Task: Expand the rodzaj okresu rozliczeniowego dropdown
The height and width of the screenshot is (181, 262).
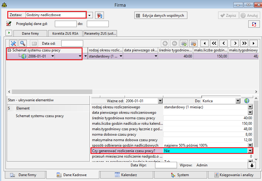Action: click(250, 107)
